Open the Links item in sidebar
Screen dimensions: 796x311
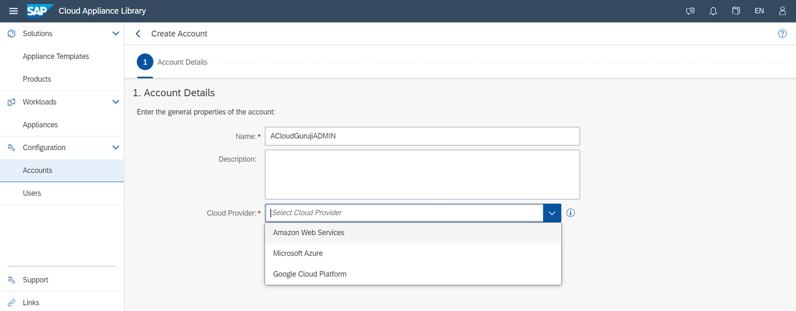(31, 303)
